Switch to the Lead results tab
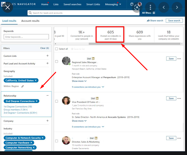 (9, 21)
